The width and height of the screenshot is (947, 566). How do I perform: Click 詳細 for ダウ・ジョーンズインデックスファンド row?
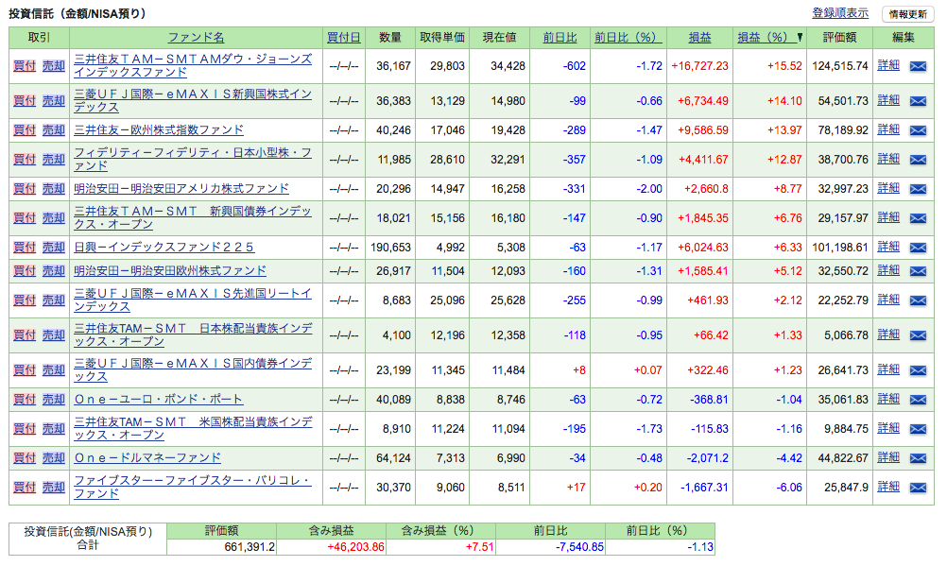coord(888,65)
